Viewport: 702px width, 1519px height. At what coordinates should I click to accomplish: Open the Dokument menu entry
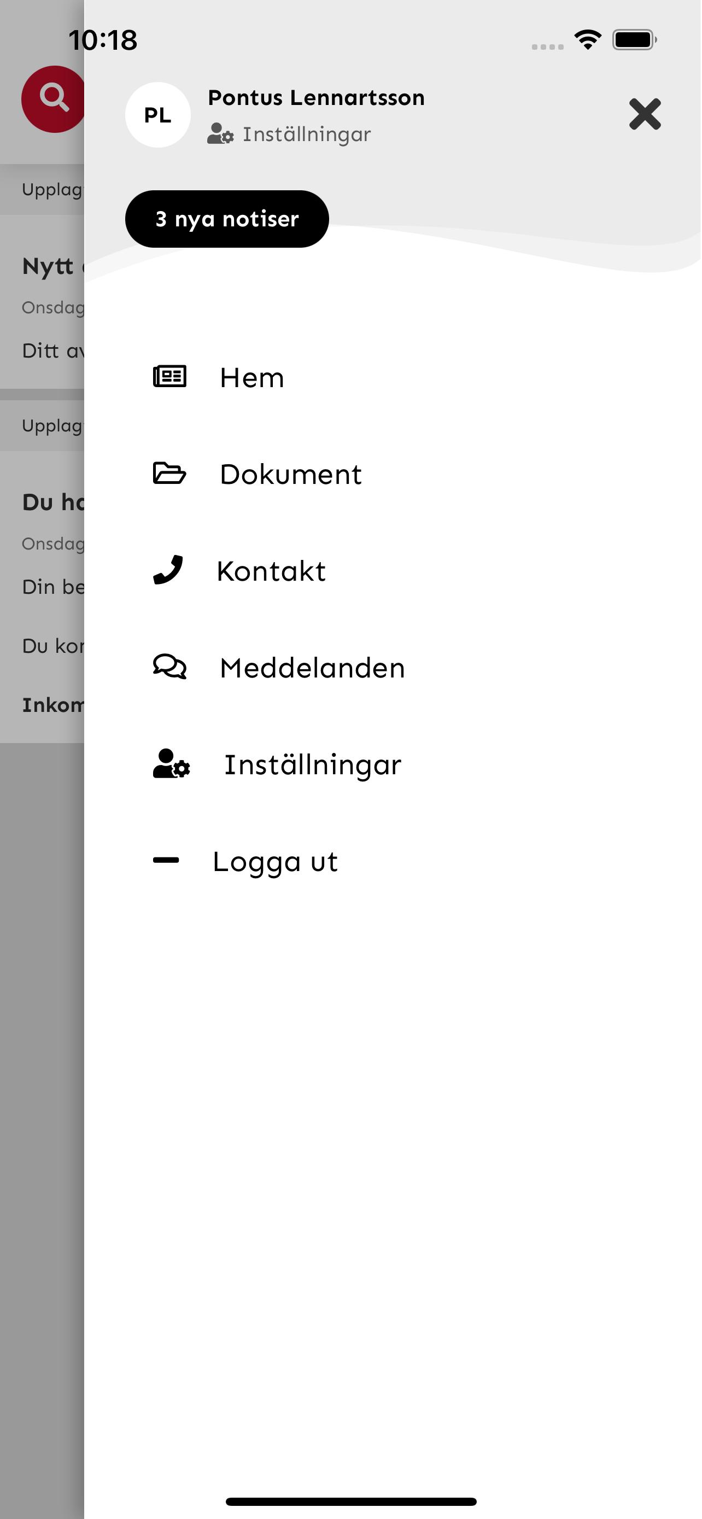point(290,474)
